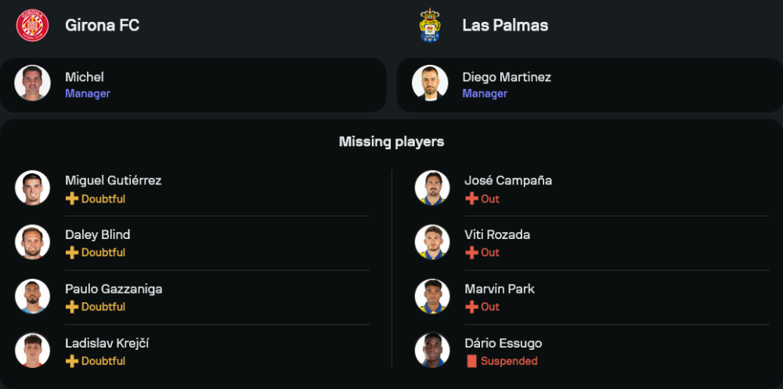Click Viti Rozada's player photo
This screenshot has height=389, width=783.
432,242
